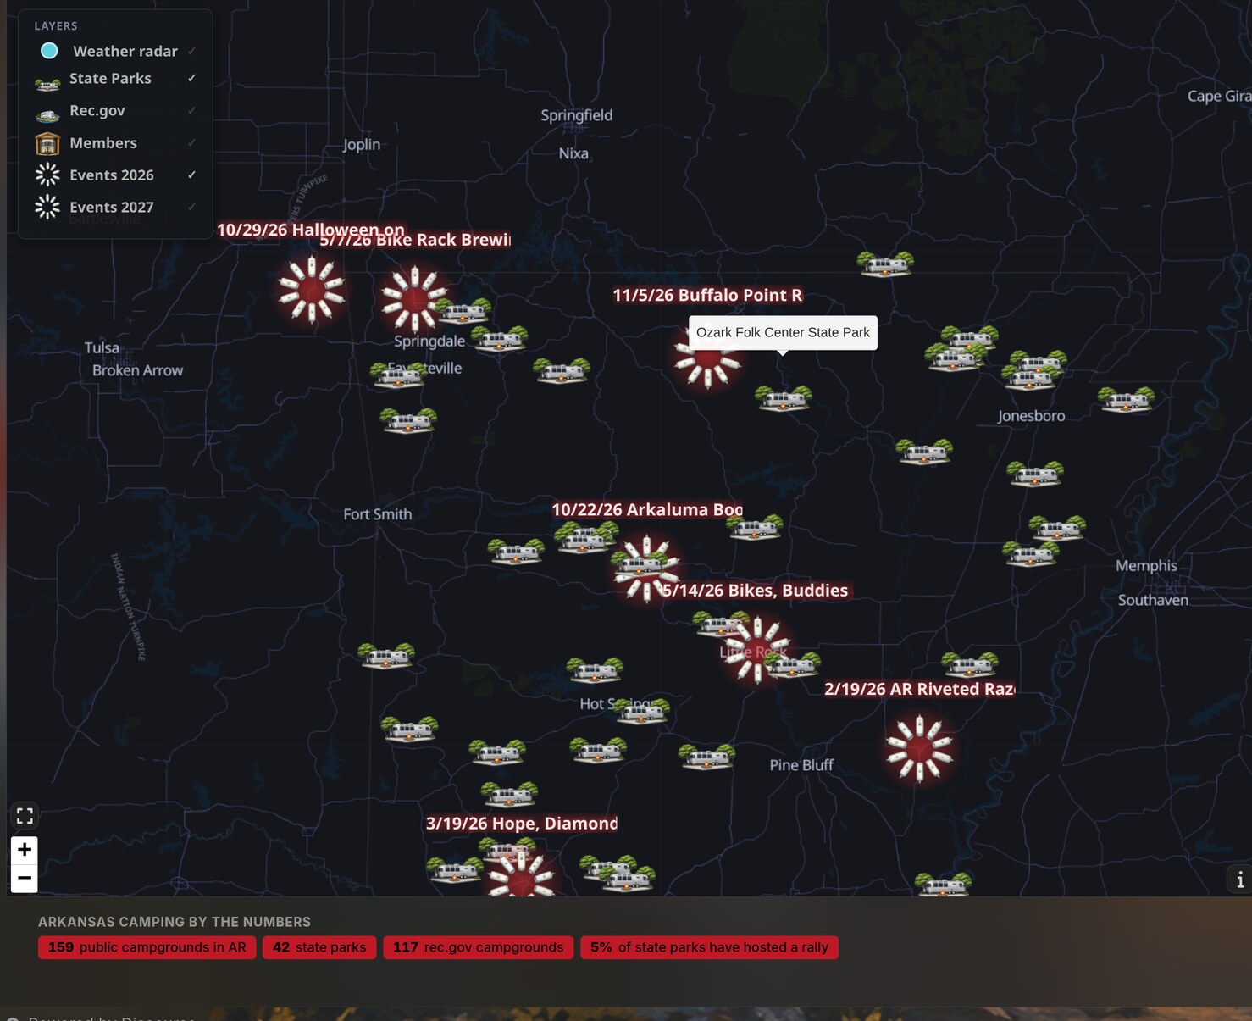Click the Events 2026 starburst legend icon

(x=47, y=175)
